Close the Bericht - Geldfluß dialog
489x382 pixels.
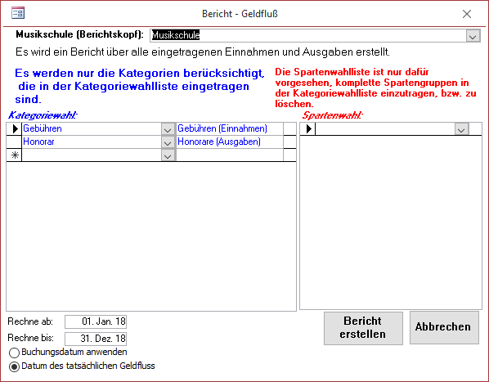(467, 14)
